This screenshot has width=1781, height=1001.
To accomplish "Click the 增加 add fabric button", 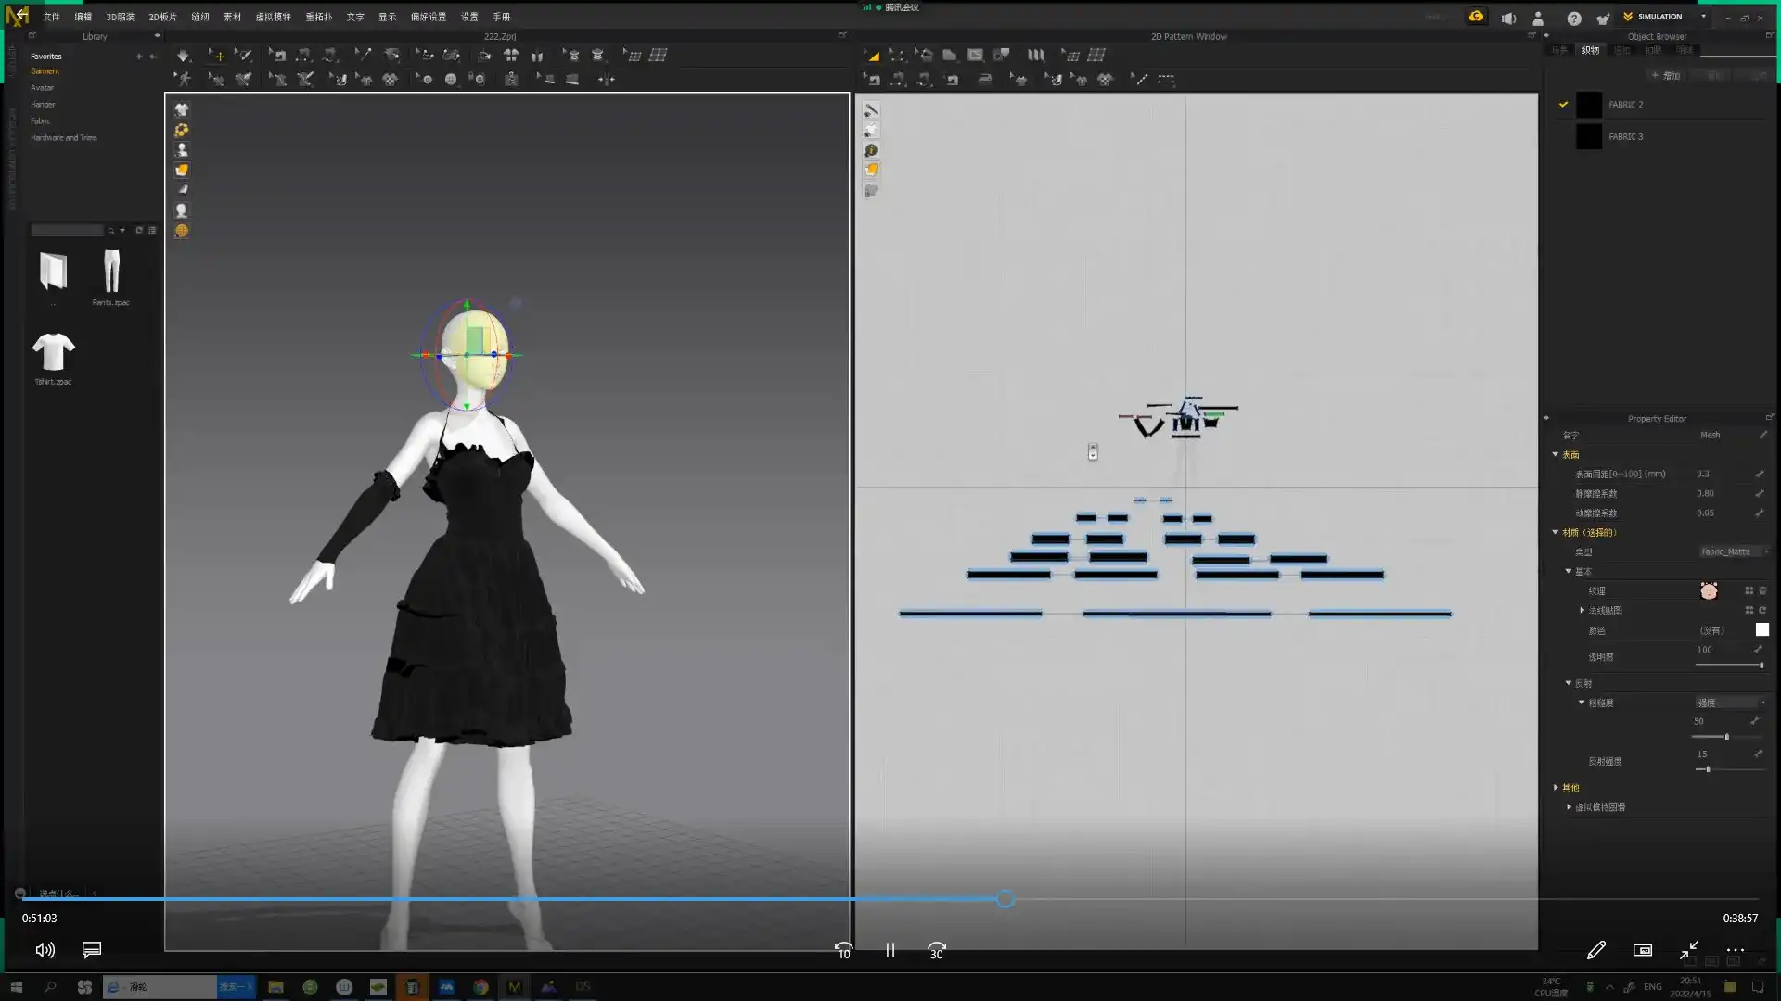I will [1666, 76].
